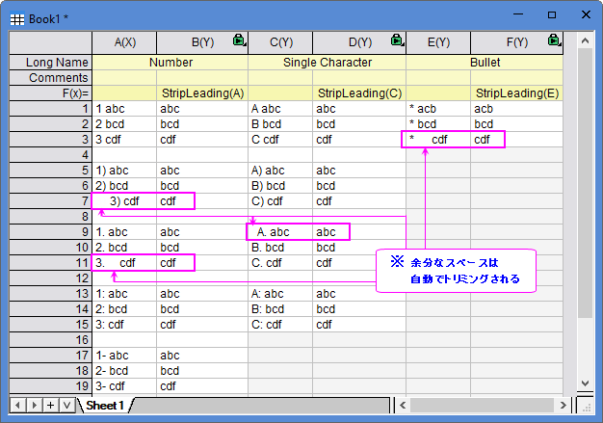
Task: Select column E(Y) header
Action: (438, 42)
